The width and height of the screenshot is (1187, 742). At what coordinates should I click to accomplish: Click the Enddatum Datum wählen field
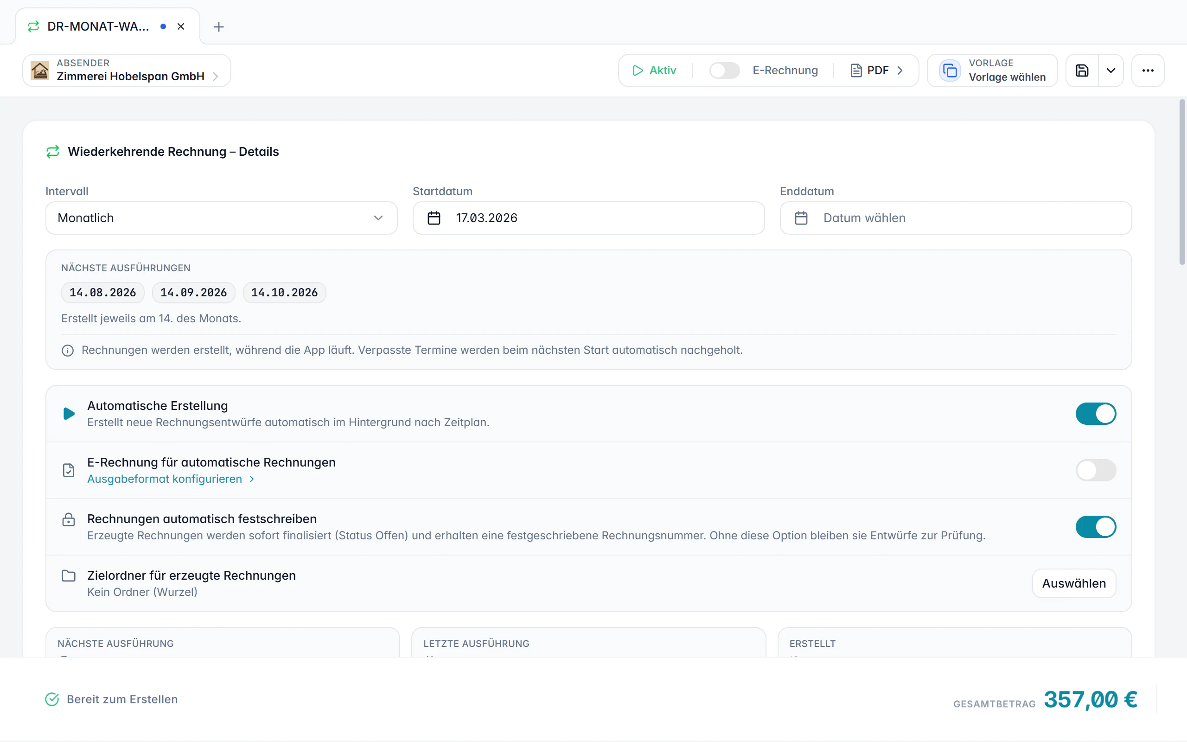point(956,218)
